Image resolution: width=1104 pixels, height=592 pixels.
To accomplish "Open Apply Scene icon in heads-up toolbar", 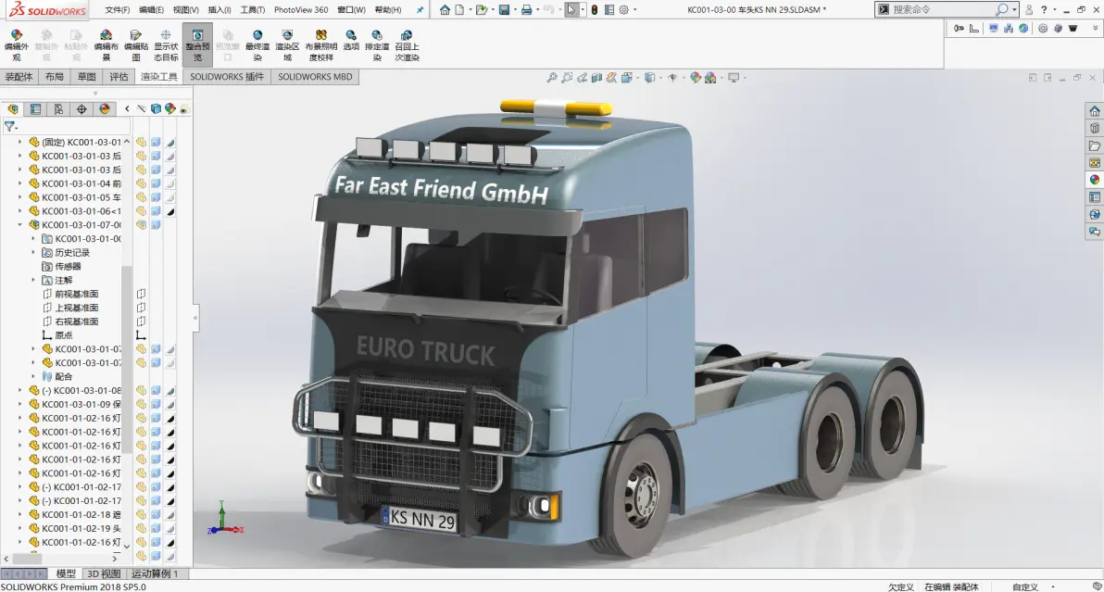I will click(x=710, y=78).
